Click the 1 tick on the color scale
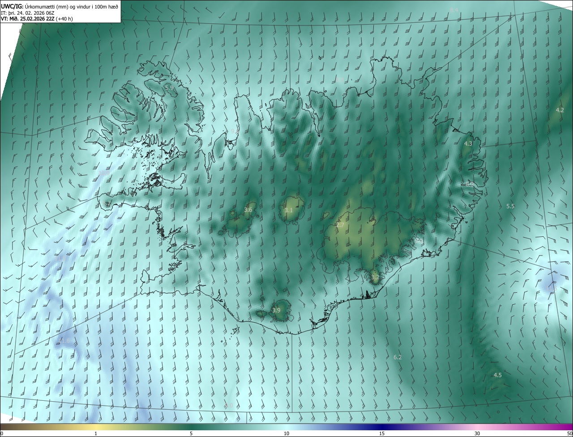 tap(96, 433)
